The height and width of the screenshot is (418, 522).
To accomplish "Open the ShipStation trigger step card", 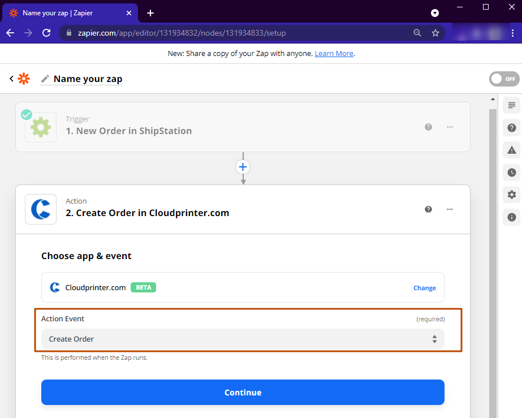I will [x=243, y=127].
